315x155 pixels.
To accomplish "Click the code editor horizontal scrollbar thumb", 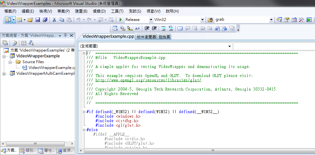I will pos(213,150).
